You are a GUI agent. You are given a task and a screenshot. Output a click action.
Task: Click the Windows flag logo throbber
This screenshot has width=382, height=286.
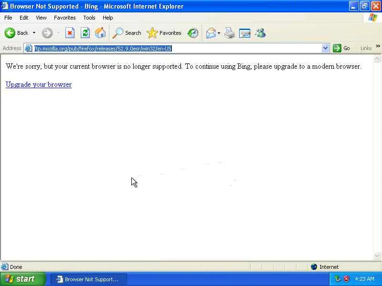point(373,18)
